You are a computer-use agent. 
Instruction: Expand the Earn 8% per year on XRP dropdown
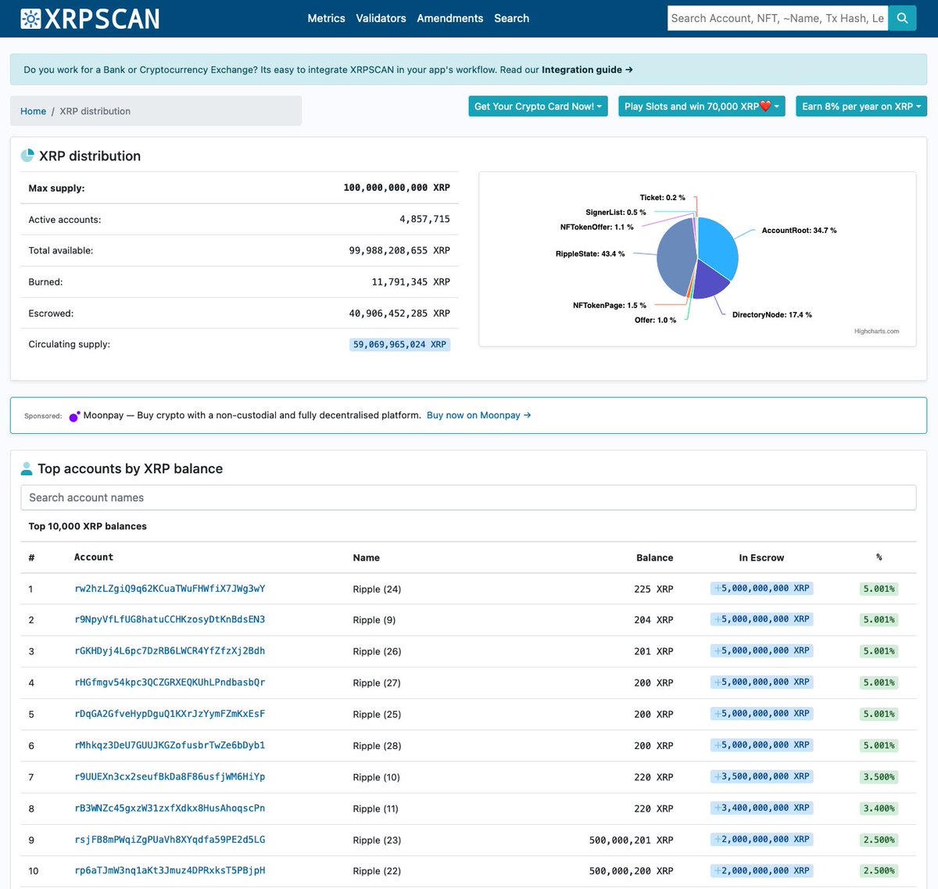pyautogui.click(x=861, y=106)
